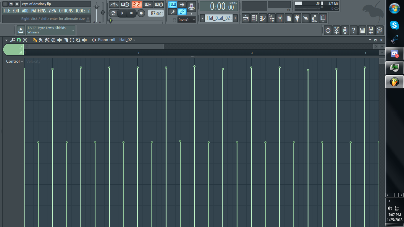Click the 87.000 tempo field

[156, 13]
